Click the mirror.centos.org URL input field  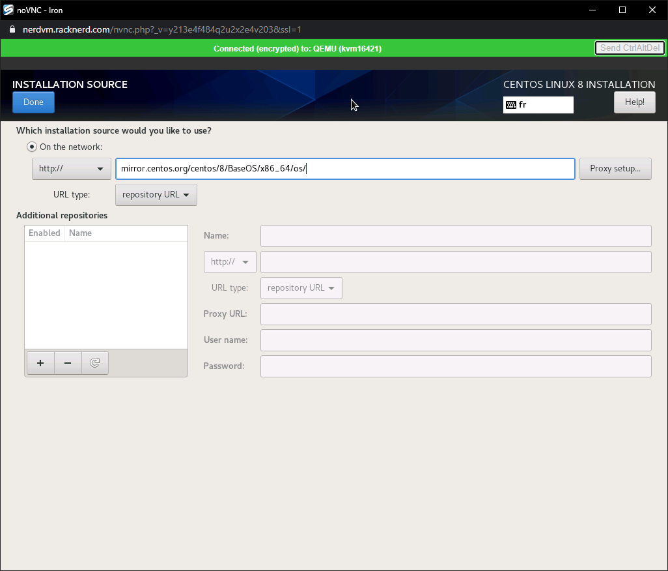point(345,169)
